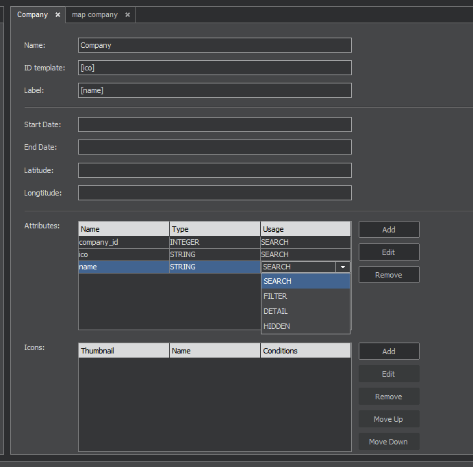Switch to the map company tab
Image resolution: width=473 pixels, height=467 pixels.
(x=94, y=15)
